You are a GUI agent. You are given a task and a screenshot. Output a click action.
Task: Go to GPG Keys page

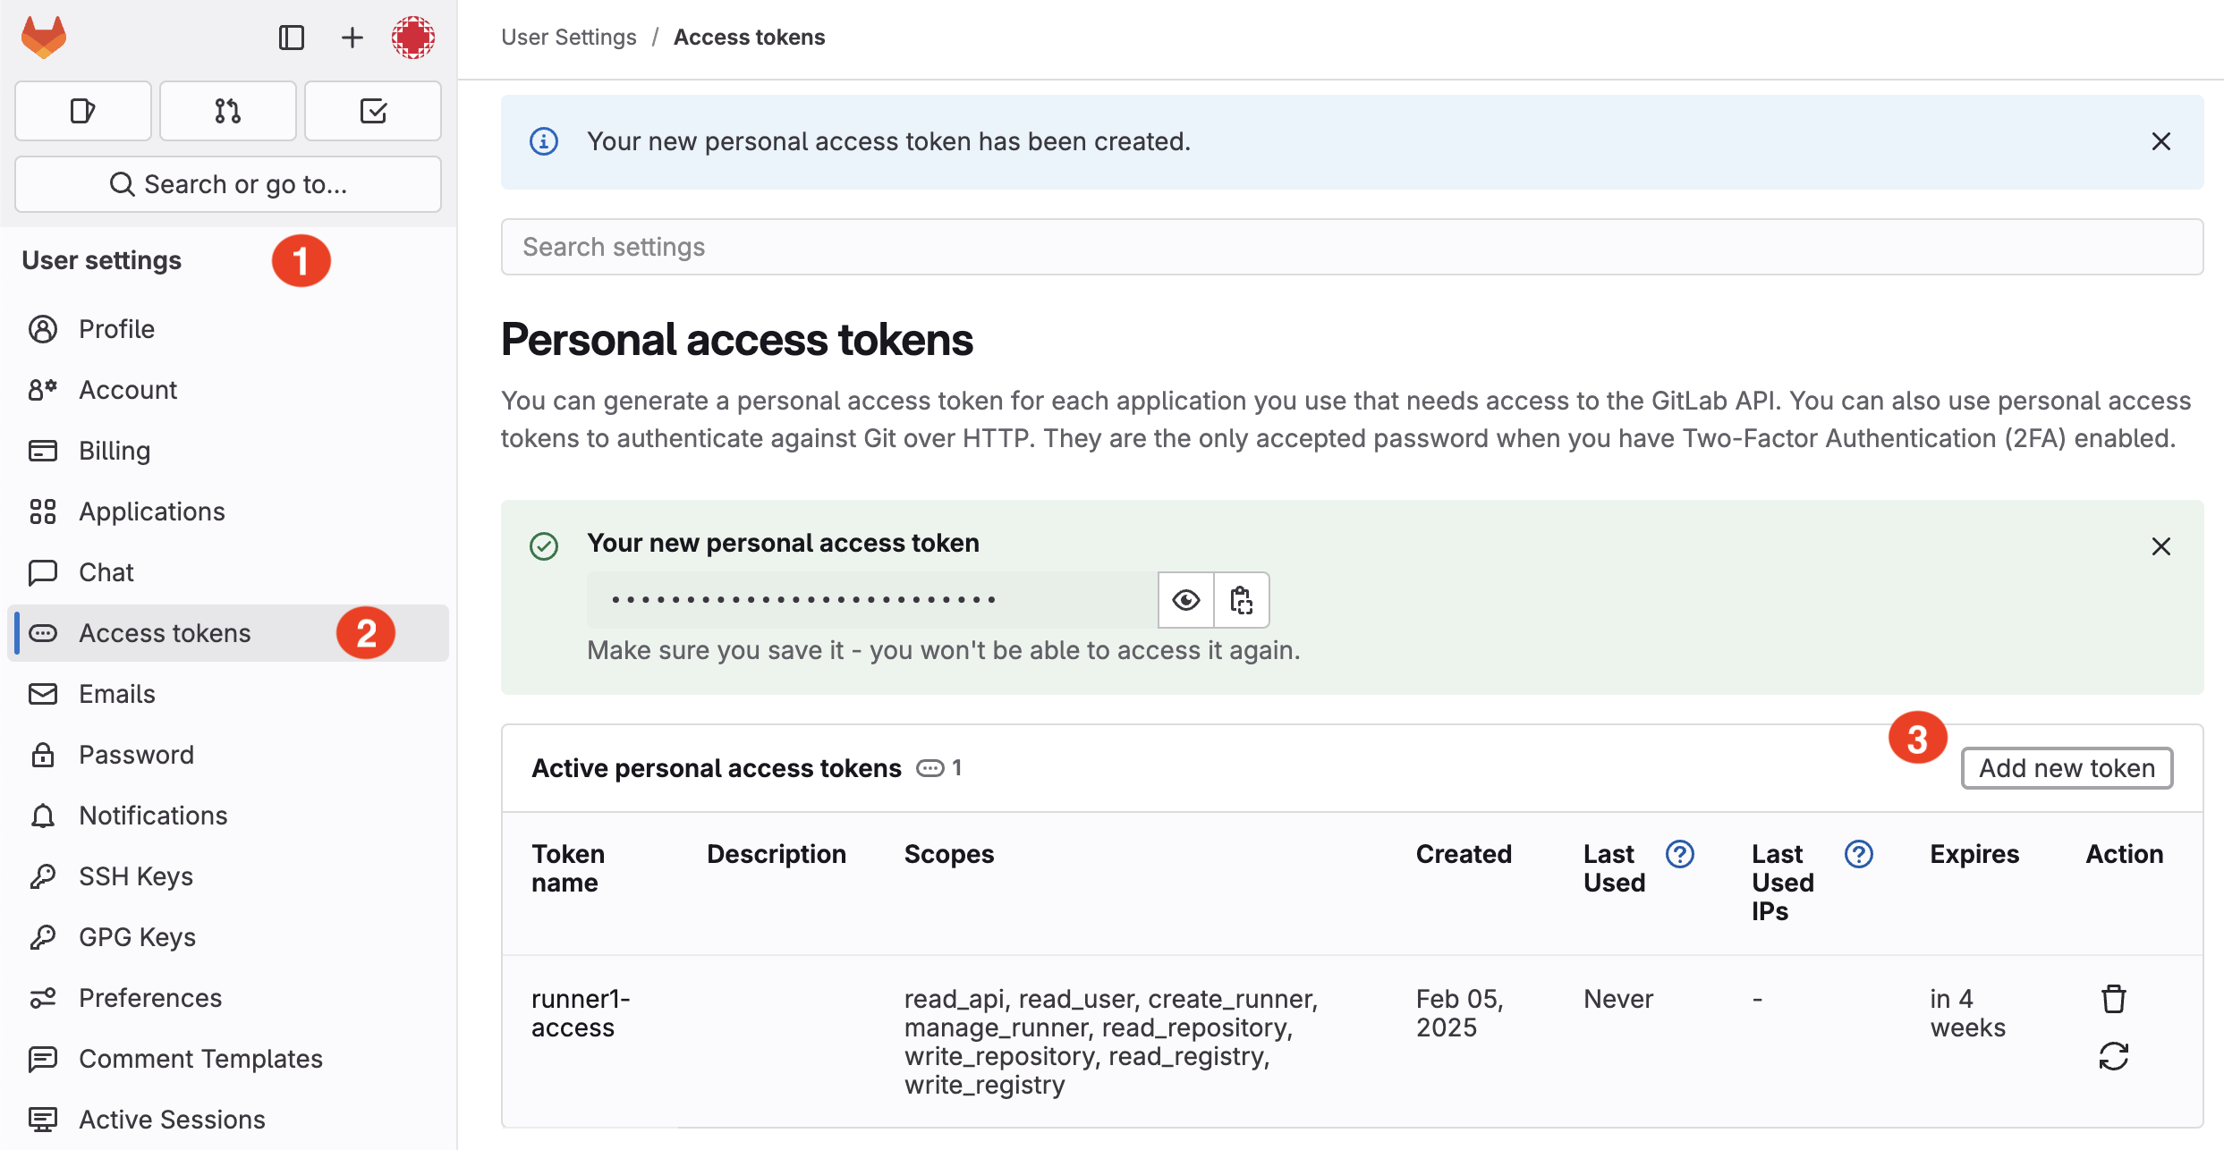(228, 937)
